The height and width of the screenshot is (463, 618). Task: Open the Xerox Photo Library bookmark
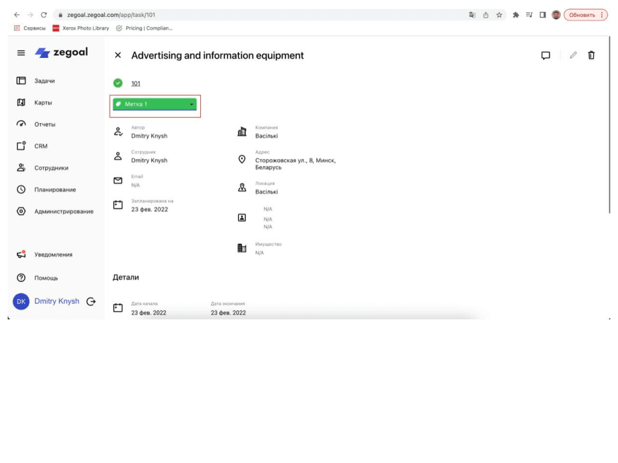(x=81, y=28)
